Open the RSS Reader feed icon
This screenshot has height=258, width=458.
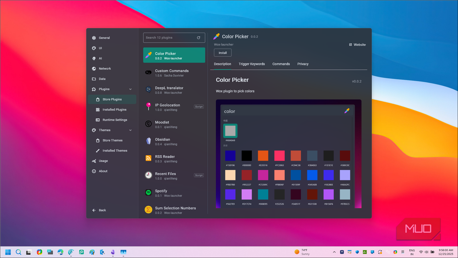coord(148,158)
